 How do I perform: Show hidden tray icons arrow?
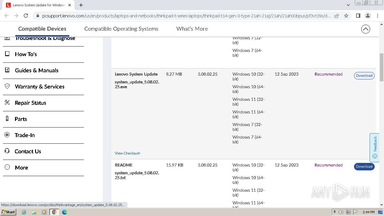[334, 212]
